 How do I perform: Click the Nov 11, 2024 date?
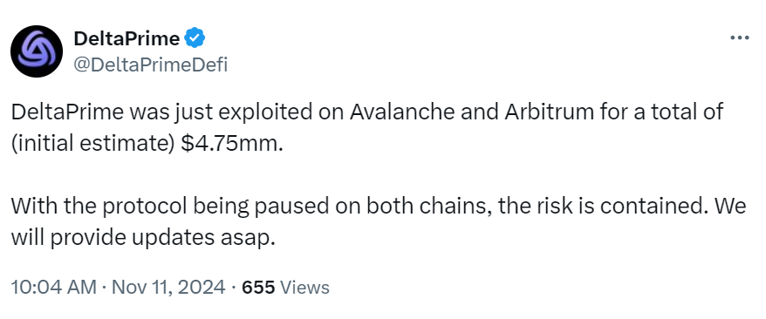[168, 288]
